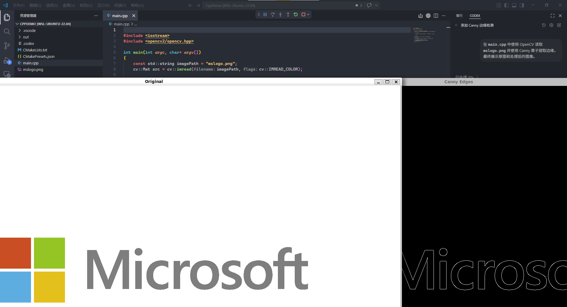The image size is (567, 307).
Task: Click the debug Step Over icon
Action: tap(273, 14)
